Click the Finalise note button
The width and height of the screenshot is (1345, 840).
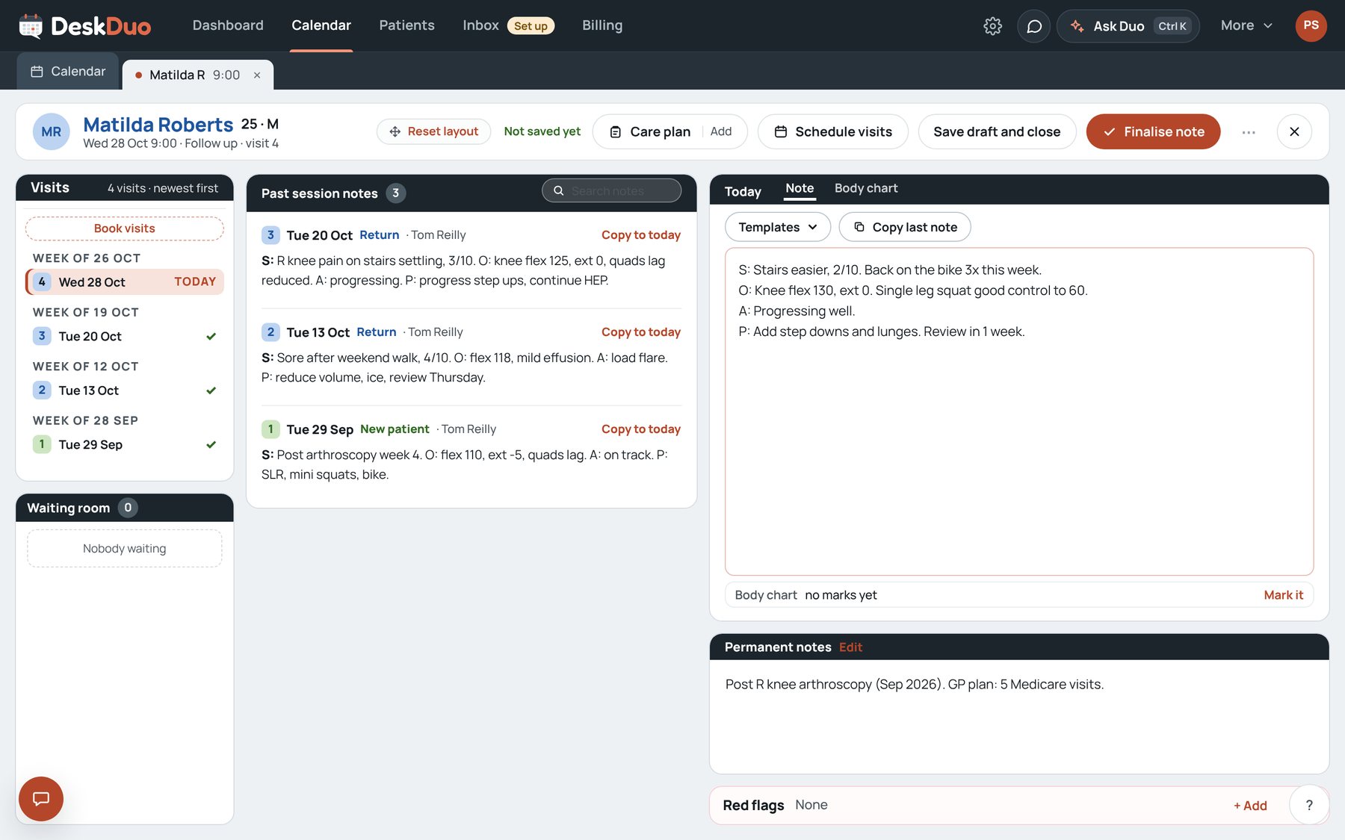pyautogui.click(x=1153, y=132)
